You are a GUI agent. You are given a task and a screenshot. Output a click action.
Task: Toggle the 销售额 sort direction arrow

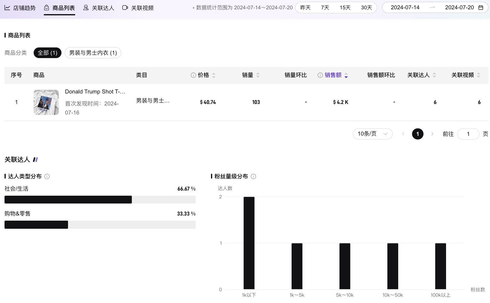click(x=346, y=75)
